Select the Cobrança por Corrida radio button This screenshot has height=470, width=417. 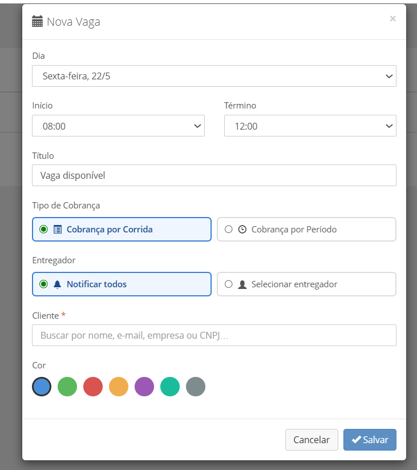[x=44, y=230]
